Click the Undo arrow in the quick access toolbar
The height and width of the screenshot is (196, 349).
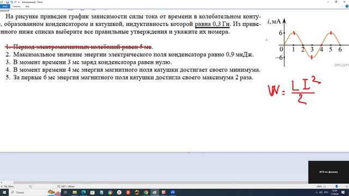pyautogui.click(x=11, y=2)
